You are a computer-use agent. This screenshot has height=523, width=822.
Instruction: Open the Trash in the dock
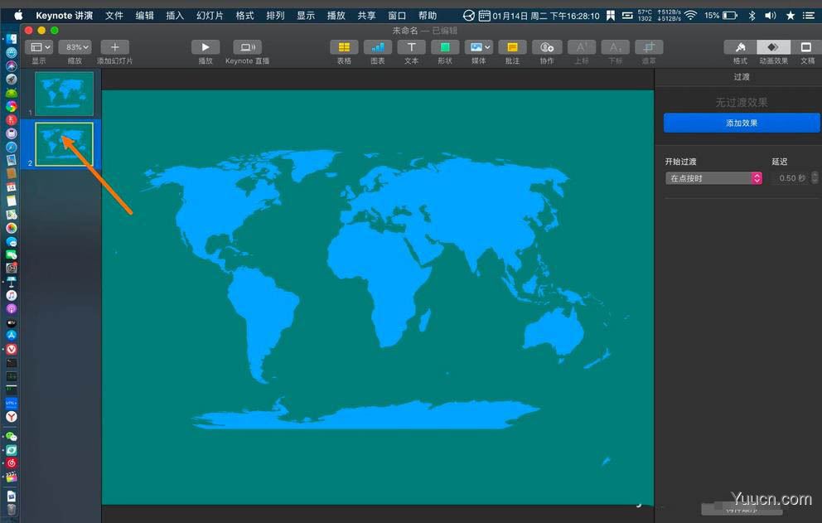pyautogui.click(x=12, y=510)
